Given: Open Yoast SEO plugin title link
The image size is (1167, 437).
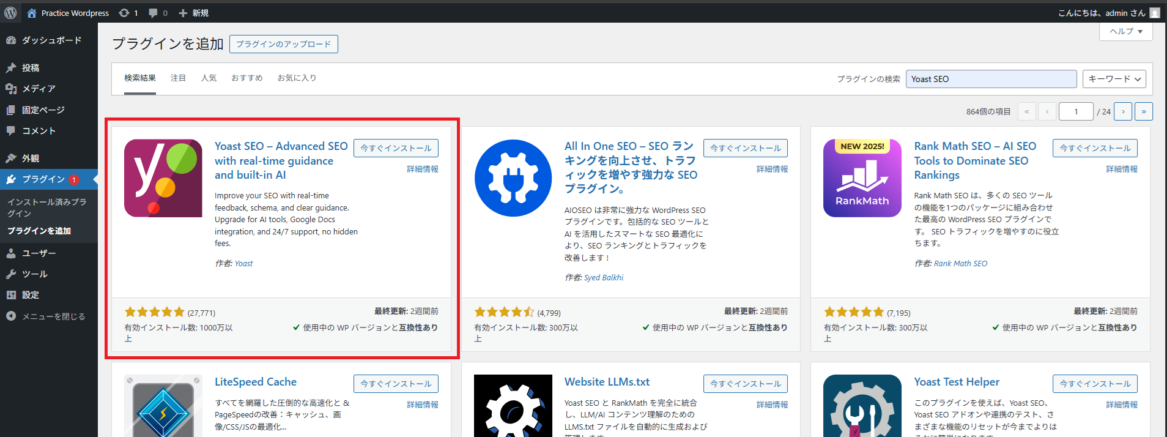Looking at the screenshot, I should pyautogui.click(x=281, y=160).
